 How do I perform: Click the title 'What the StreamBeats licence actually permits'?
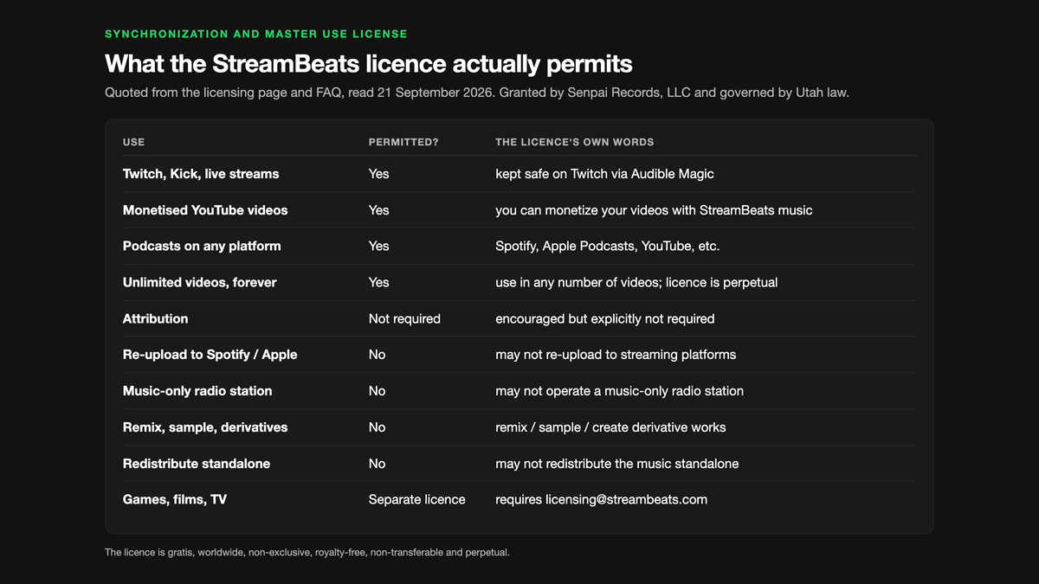(369, 64)
